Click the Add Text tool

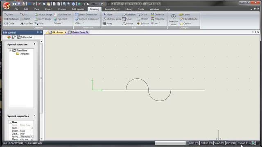pyautogui.click(x=27, y=24)
